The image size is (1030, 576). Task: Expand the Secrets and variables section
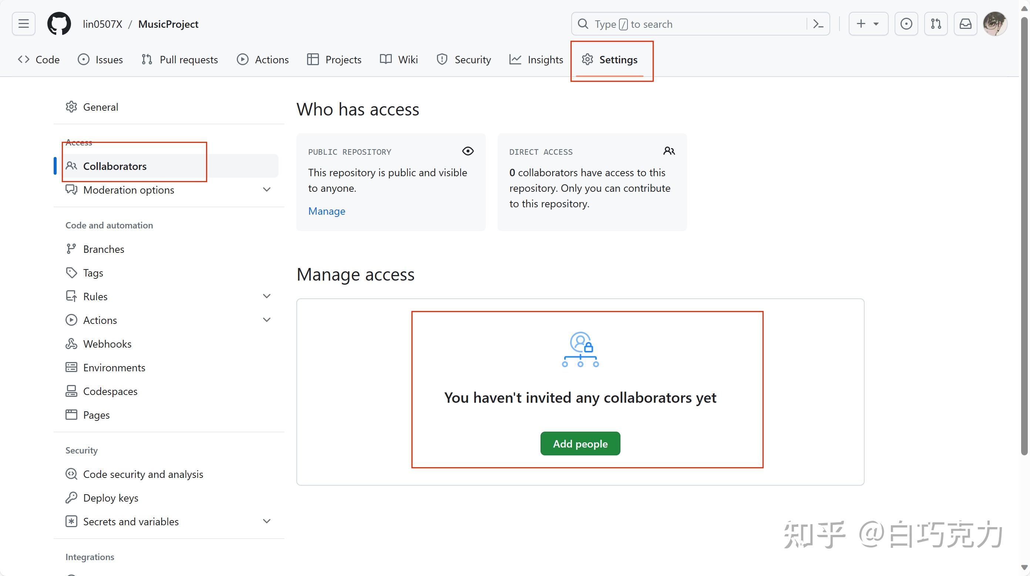[267, 521]
